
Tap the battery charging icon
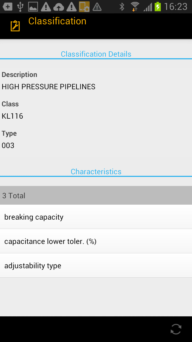pyautogui.click(x=158, y=7)
